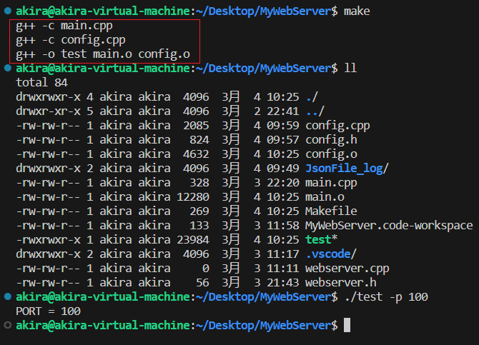Open the MyWebServer.code-workspace file entry

tap(388, 225)
